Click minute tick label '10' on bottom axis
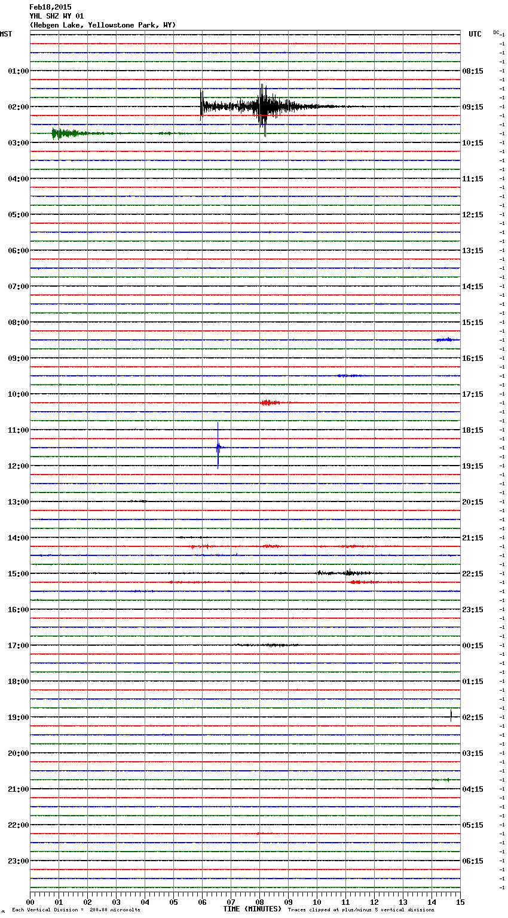The height and width of the screenshot is (918, 508). click(317, 902)
